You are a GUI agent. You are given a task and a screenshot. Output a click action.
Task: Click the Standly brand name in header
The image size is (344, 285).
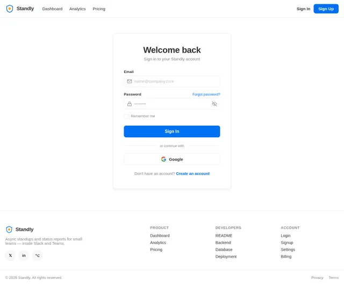(25, 9)
